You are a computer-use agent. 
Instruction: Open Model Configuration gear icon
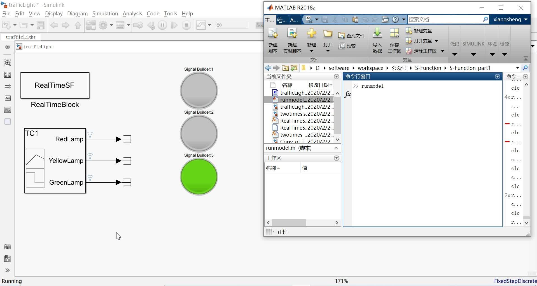[103, 25]
